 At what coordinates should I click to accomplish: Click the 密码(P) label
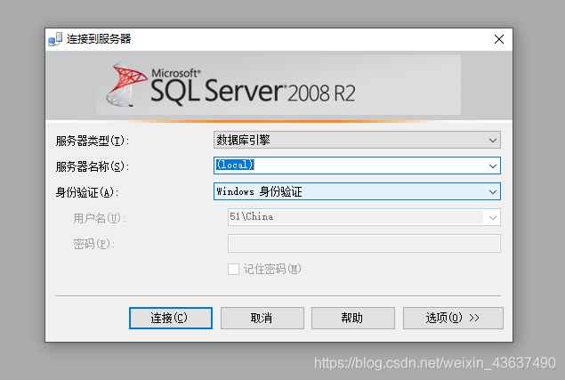(93, 244)
